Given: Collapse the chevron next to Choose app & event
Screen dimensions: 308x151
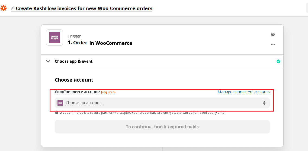Looking at the screenshot, I should point(48,61).
